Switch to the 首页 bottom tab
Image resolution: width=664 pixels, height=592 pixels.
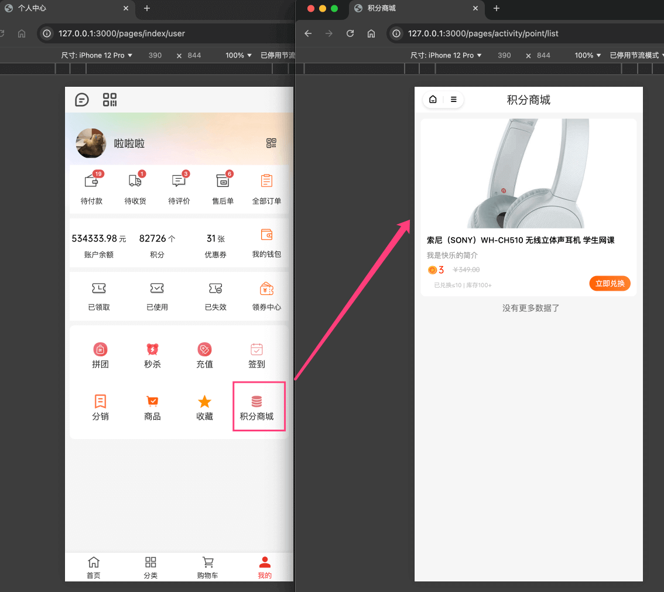click(x=94, y=567)
